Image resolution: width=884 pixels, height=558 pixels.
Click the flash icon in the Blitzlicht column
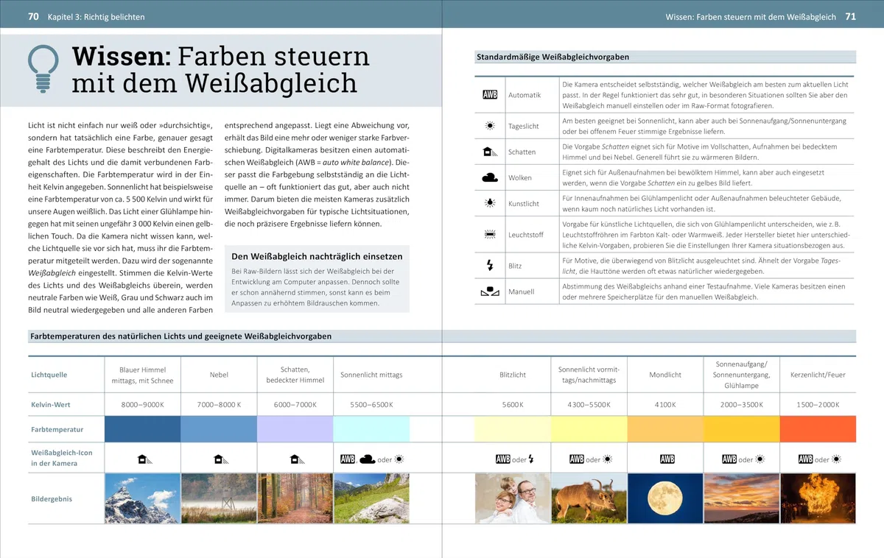pyautogui.click(x=531, y=459)
